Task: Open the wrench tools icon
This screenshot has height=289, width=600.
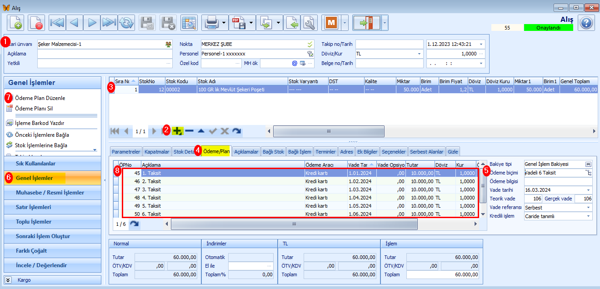Action: (x=309, y=22)
